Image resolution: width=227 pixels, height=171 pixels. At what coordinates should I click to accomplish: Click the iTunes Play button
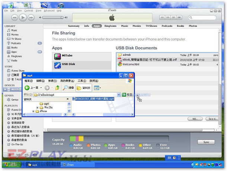[x=23, y=17]
